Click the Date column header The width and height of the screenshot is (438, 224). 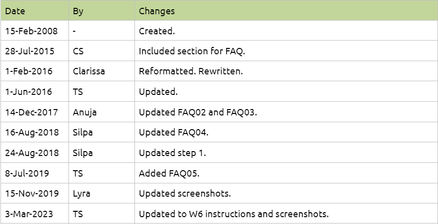15,11
